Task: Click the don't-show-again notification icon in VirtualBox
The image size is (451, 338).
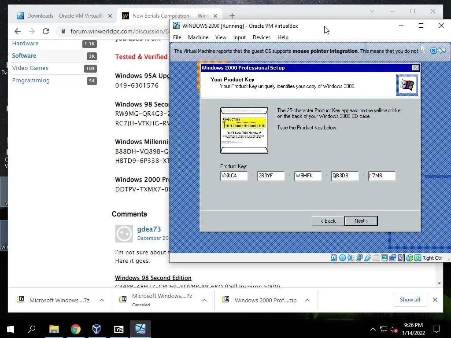Action: click(x=442, y=51)
